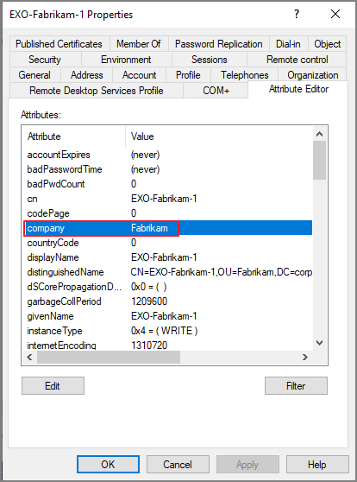
Task: Switch to the Member Of tab
Action: (139, 44)
